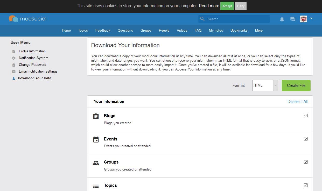Image resolution: width=322 pixels, height=191 pixels.
Task: Open the Groups navigation item
Action: click(x=146, y=31)
